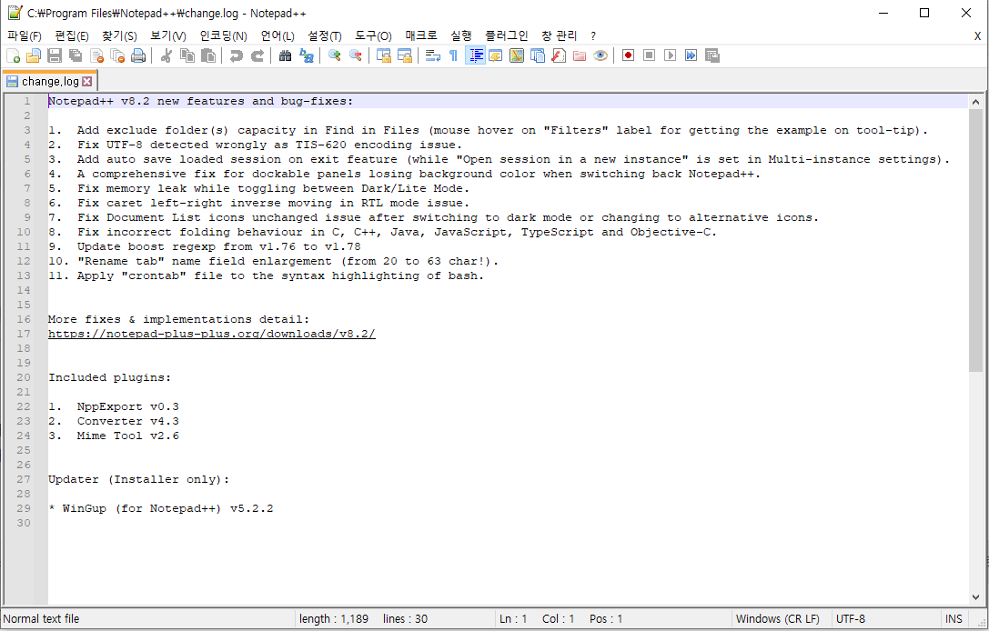Stop macro recording
This screenshot has height=631, width=989.
click(x=649, y=55)
